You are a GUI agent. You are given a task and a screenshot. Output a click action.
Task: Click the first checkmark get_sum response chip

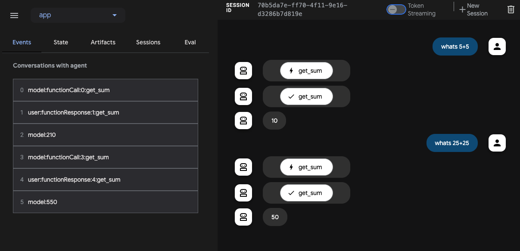click(x=306, y=96)
